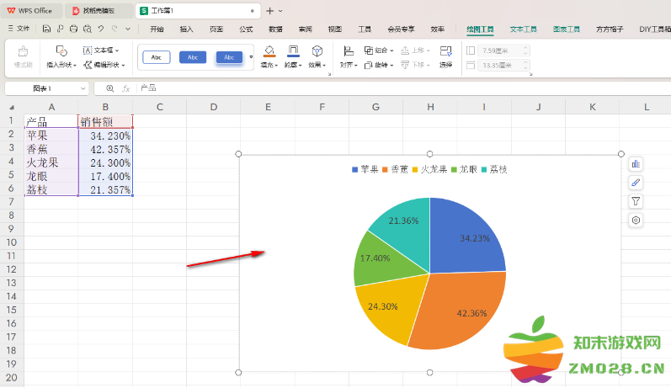671x388 pixels.
Task: Open the name box dropdown arrow
Action: point(83,88)
